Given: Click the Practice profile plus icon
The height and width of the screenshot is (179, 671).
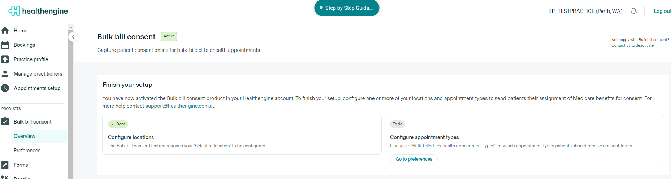Looking at the screenshot, I should (5, 59).
